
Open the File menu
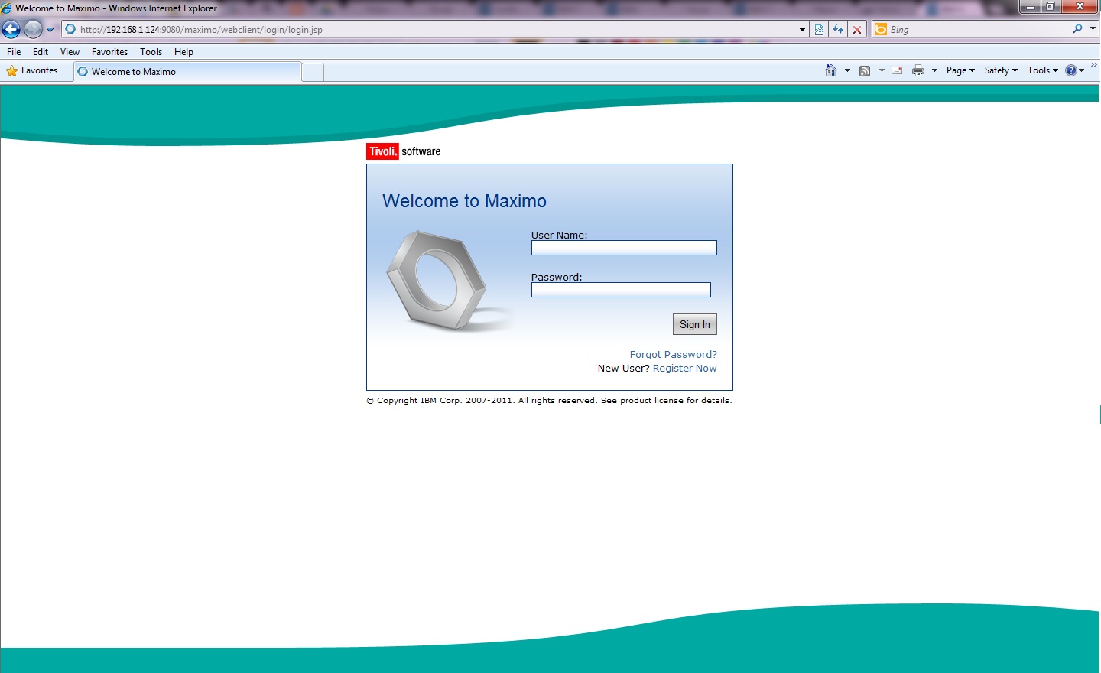point(13,51)
